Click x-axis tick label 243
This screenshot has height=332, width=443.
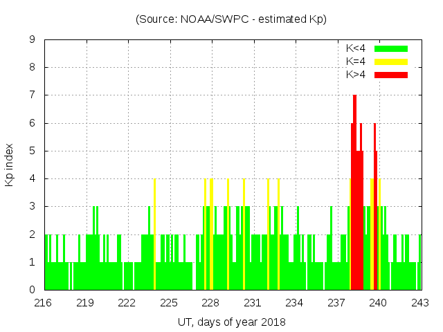coord(419,303)
